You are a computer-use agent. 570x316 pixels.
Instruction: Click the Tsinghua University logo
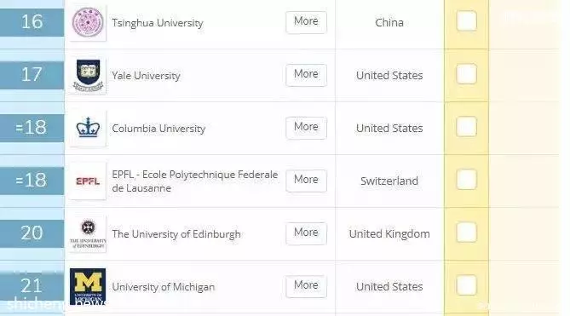88,22
